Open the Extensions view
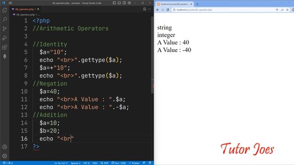The width and height of the screenshot is (294, 165). 5,47
